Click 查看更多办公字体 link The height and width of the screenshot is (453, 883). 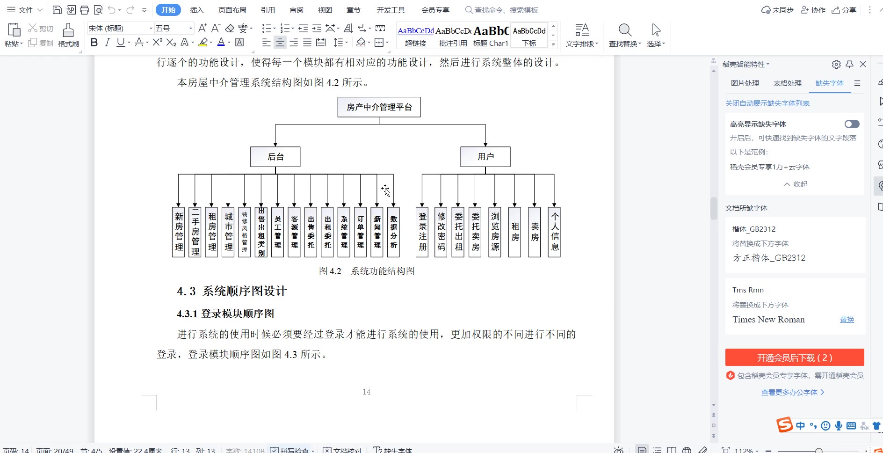coord(793,392)
